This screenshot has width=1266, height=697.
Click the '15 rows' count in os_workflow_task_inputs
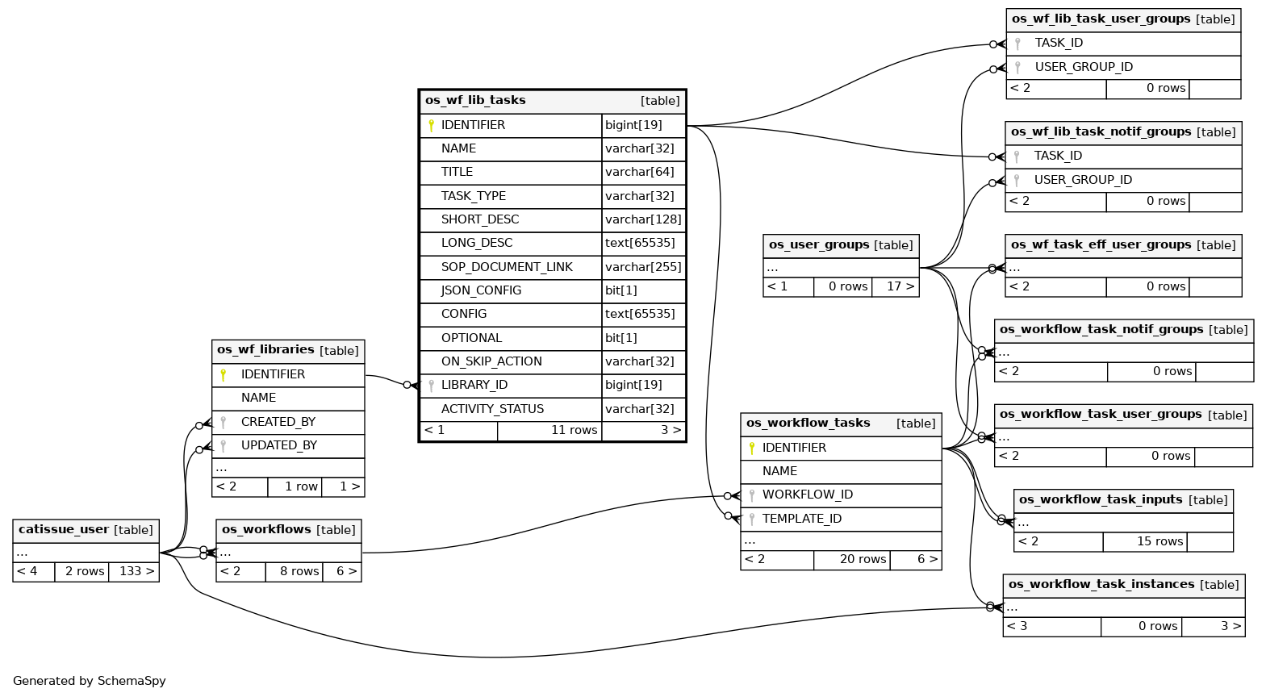pos(1145,542)
